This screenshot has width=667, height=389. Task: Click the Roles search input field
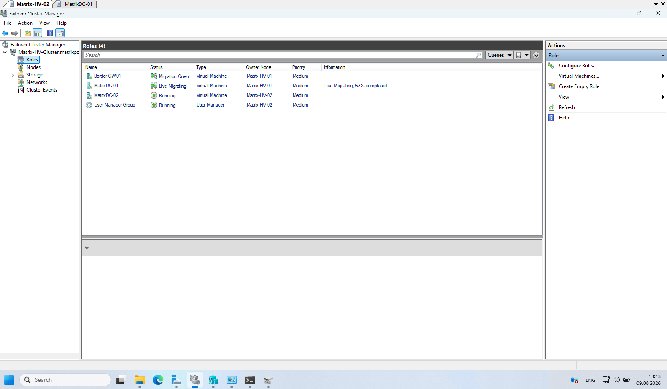279,55
